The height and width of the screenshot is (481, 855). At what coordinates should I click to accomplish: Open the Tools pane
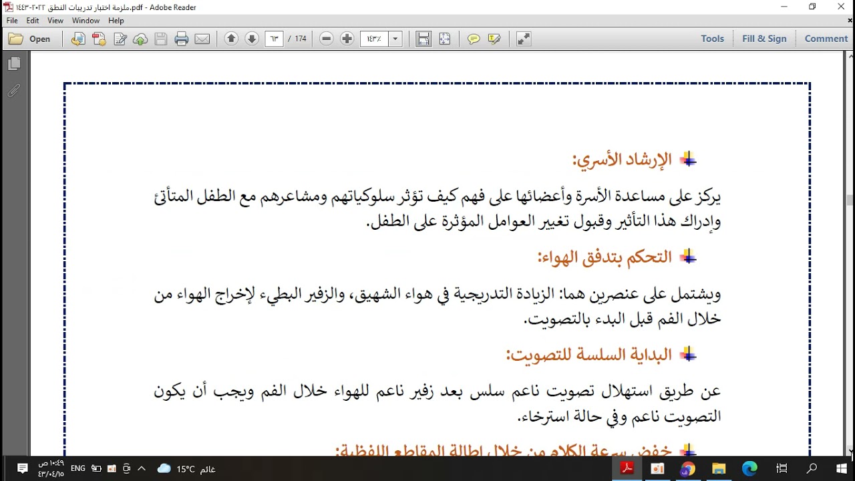713,39
